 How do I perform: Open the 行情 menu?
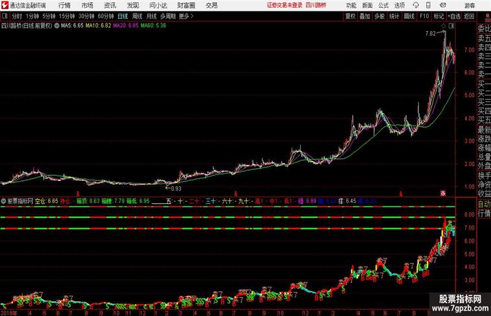pos(64,5)
